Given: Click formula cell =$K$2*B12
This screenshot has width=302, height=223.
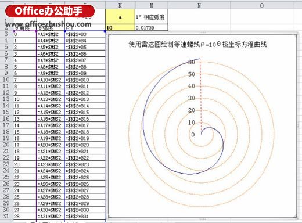Looking at the screenshot, I should (85, 93).
